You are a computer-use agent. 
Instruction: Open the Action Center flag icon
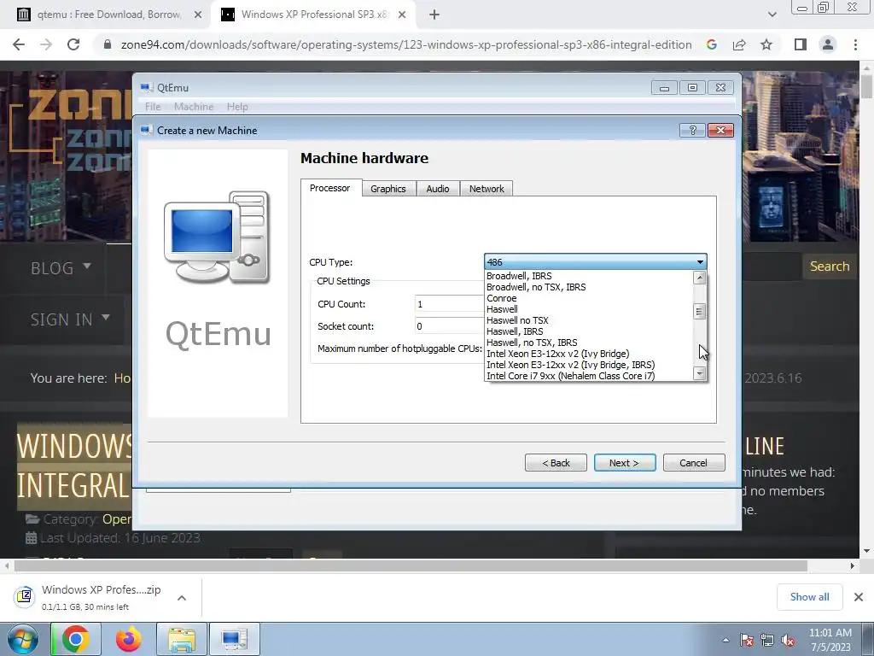click(747, 640)
